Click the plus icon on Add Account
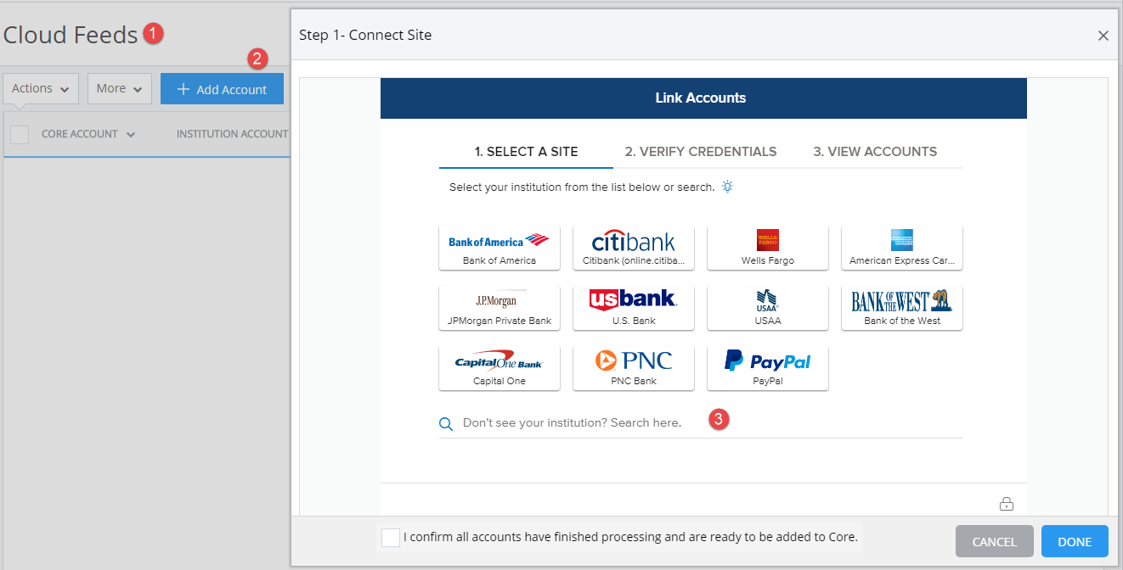Image resolution: width=1123 pixels, height=570 pixels. 183,89
